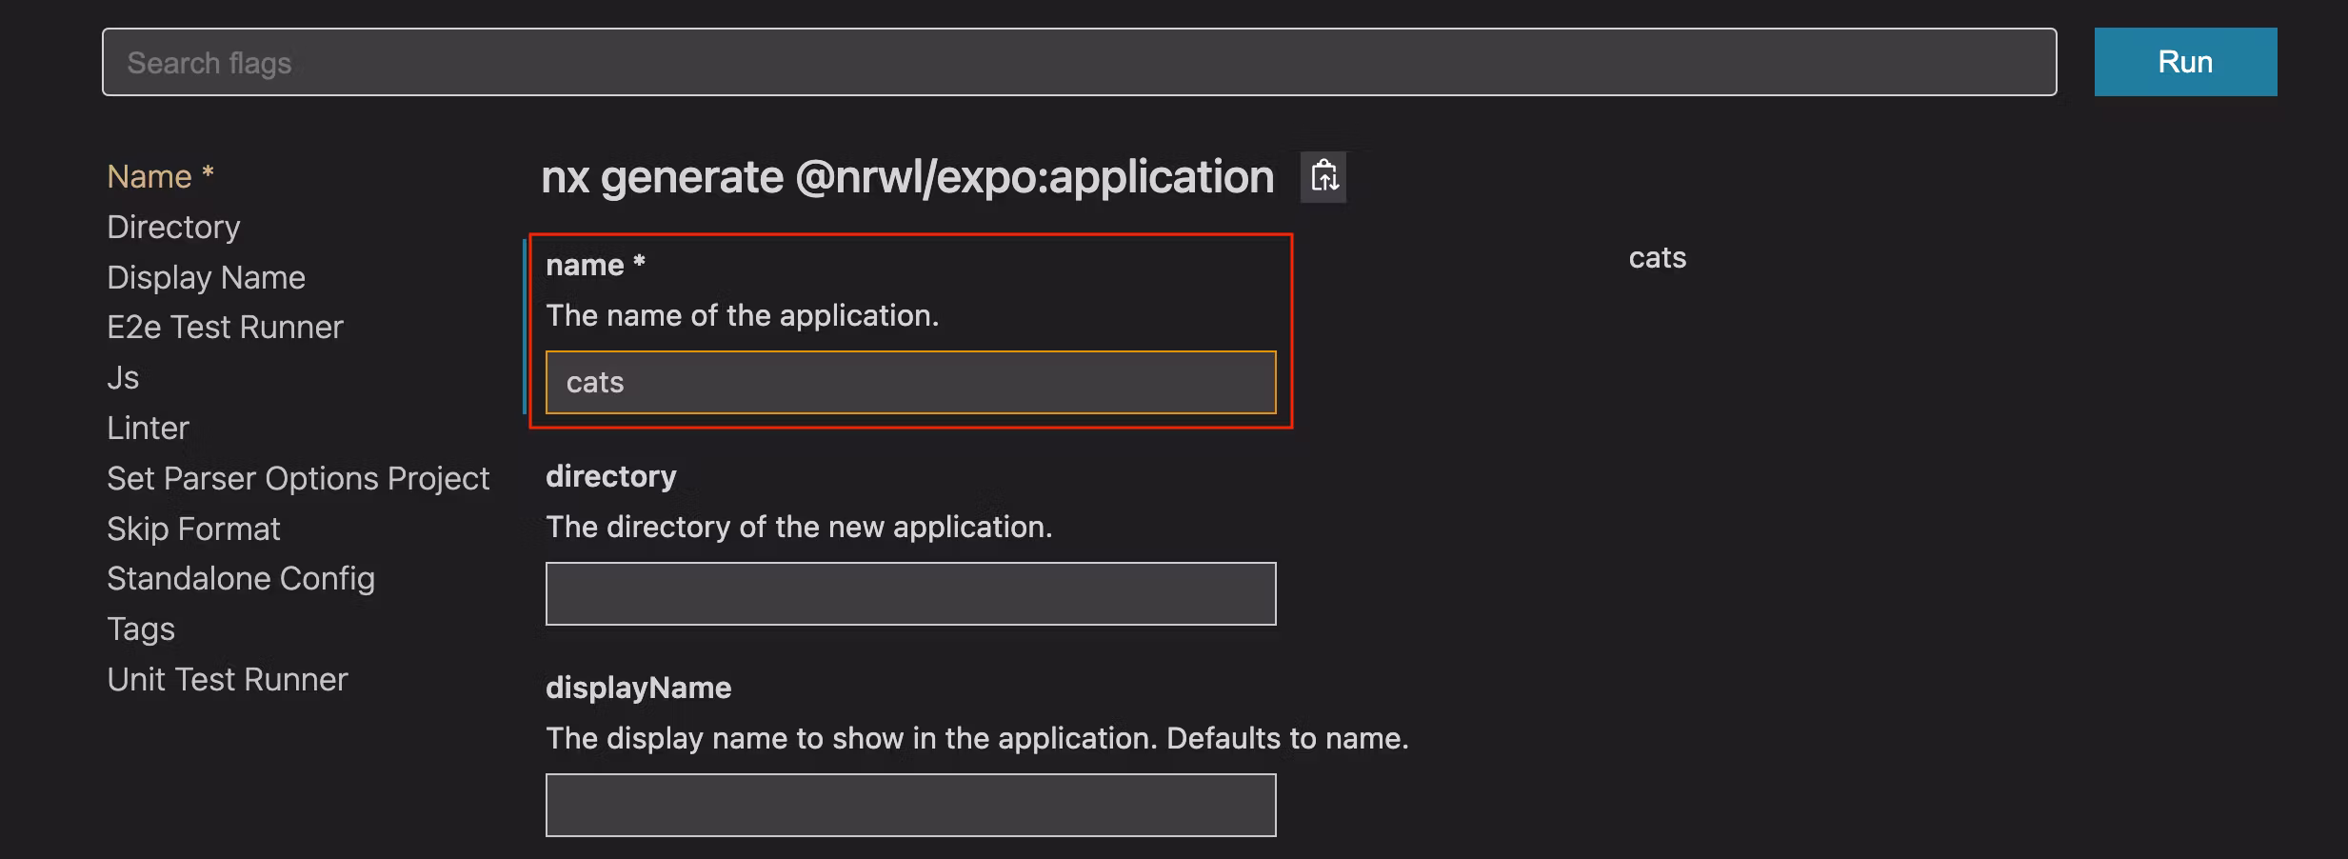This screenshot has width=2348, height=859.
Task: Copy the nx generate command to clipboard
Action: point(1323,177)
